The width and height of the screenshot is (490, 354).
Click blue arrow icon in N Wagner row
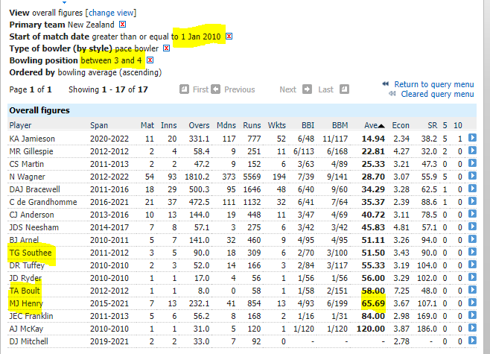[472, 177]
